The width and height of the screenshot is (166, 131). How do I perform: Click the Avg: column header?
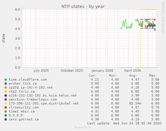tap(133, 76)
